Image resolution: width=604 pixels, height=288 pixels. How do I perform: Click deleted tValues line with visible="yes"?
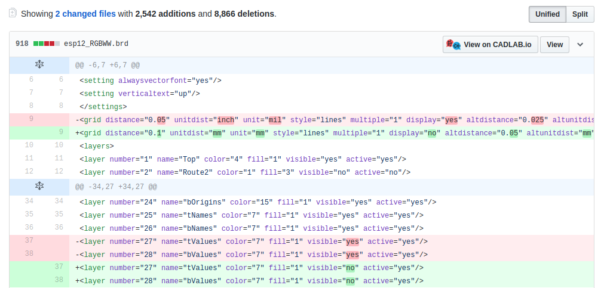click(x=251, y=241)
